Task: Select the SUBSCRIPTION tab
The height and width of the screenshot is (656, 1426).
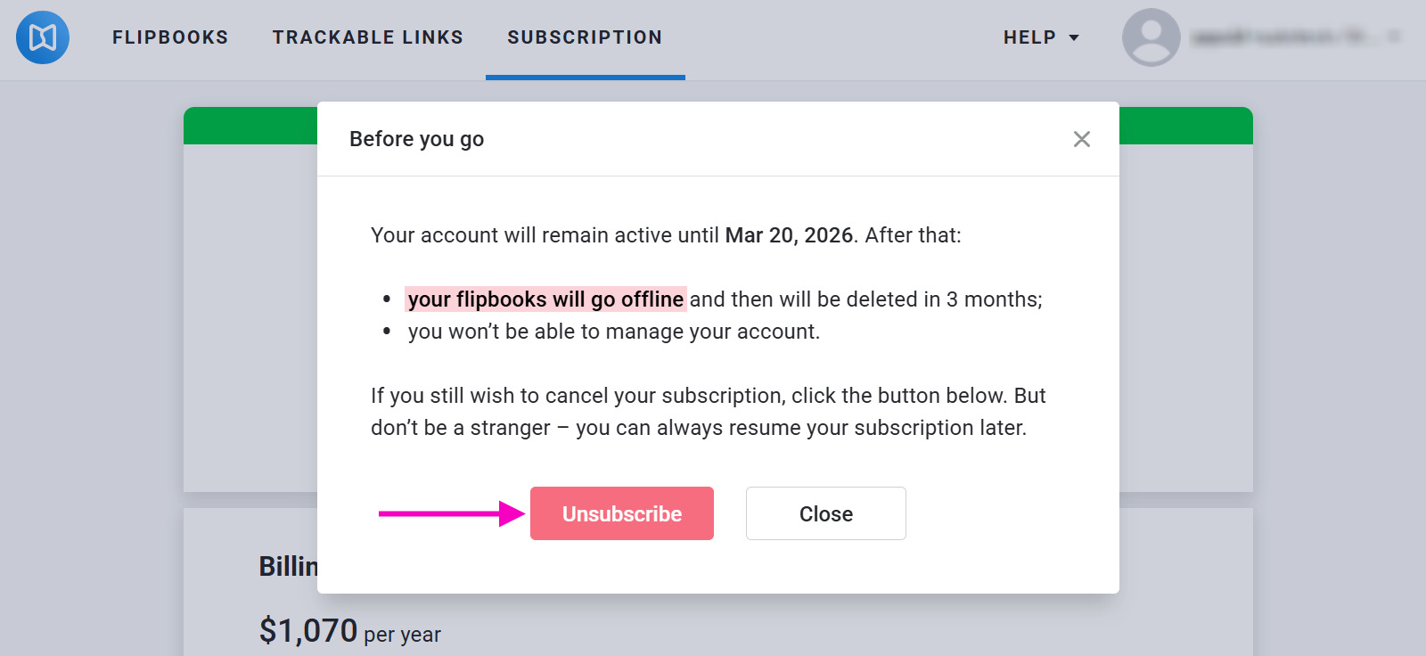Action: click(584, 37)
